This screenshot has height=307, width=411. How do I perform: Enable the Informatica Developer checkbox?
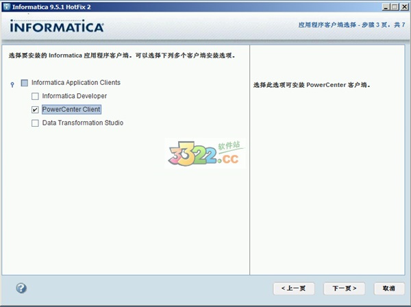click(35, 96)
